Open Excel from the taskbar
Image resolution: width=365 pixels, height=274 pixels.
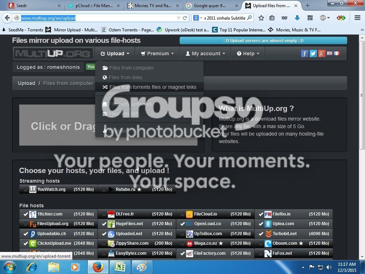click(120, 267)
